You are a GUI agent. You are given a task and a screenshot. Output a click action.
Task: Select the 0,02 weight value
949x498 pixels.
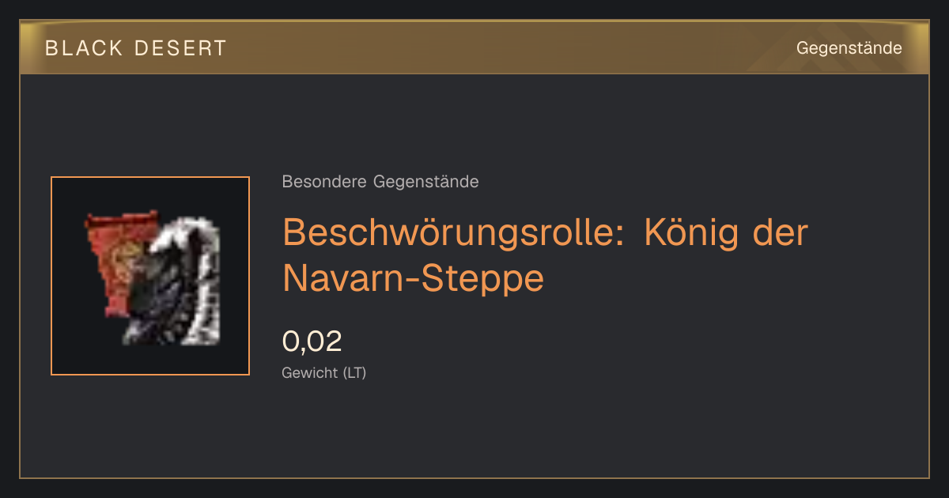(312, 341)
